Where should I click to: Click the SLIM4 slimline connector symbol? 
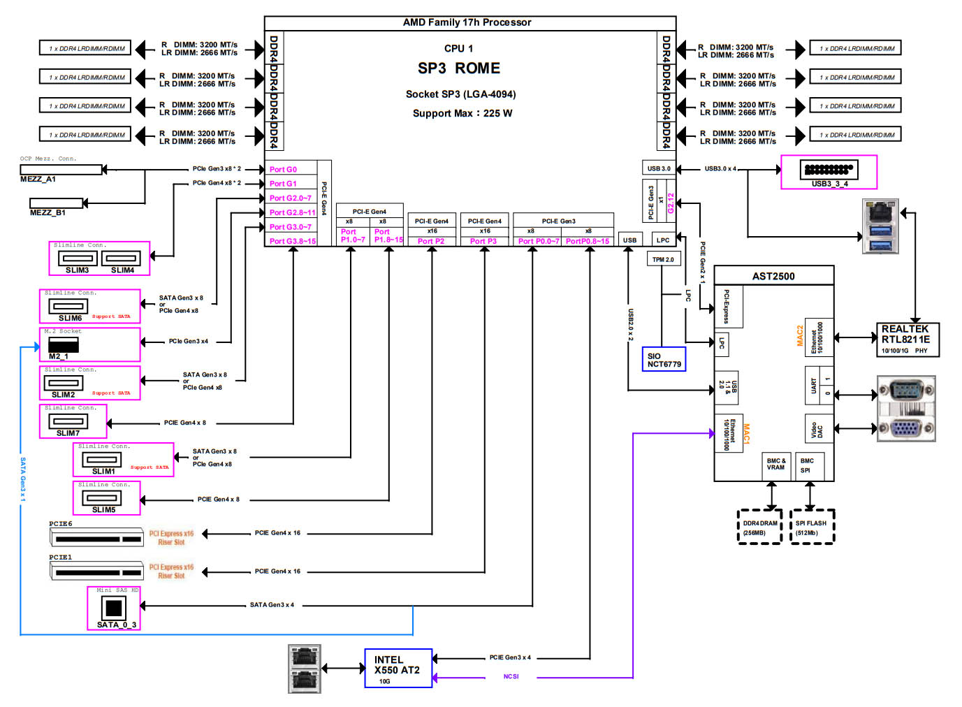click(x=122, y=259)
